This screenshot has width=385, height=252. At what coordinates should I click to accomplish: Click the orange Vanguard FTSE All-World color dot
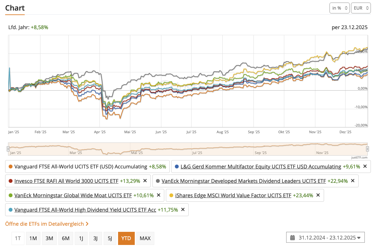(11, 167)
